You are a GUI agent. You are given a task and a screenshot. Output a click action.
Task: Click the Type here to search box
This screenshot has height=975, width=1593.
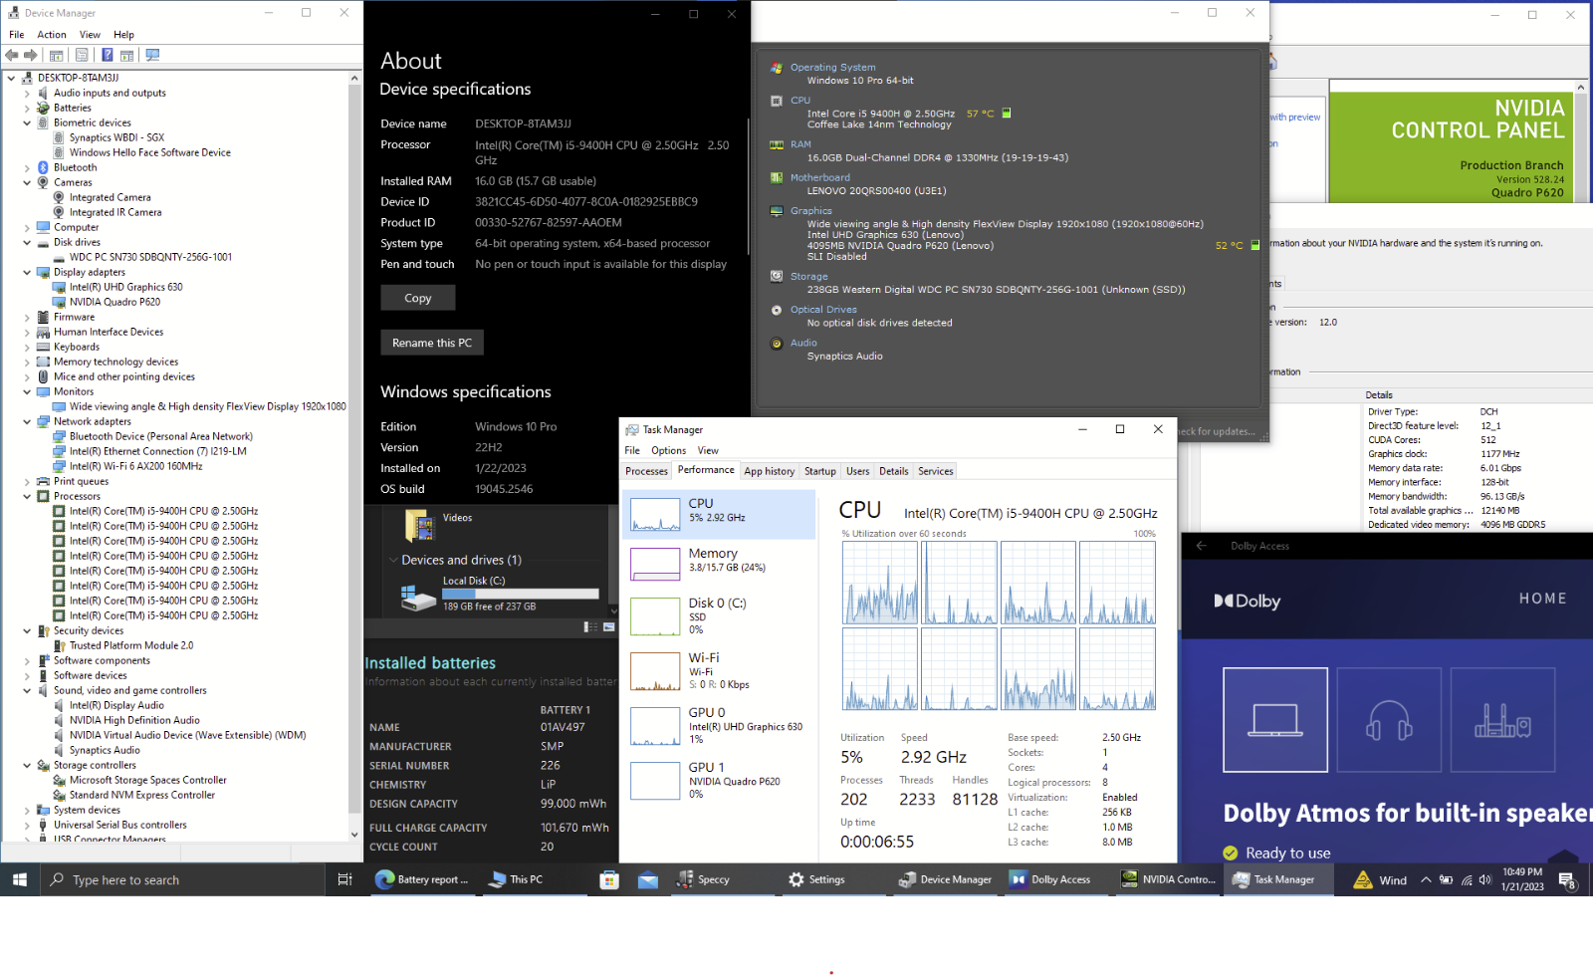pos(182,879)
